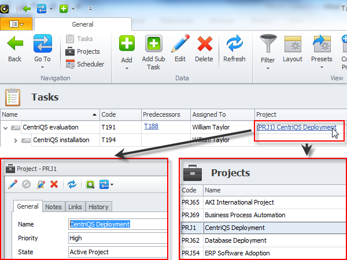This screenshot has width=347, height=260.
Task: Click the project Name input field
Action: [x=116, y=224]
